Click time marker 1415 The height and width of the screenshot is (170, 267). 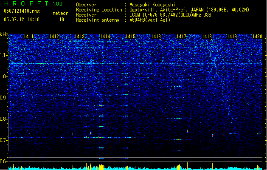pyautogui.click(x=130, y=37)
